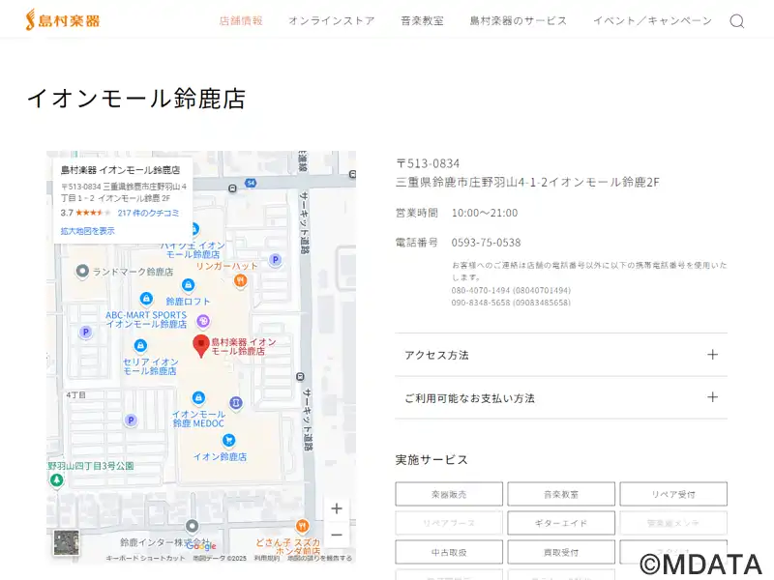
Task: Click the orange restaurant pin for リンガーハット
Action: 240,281
